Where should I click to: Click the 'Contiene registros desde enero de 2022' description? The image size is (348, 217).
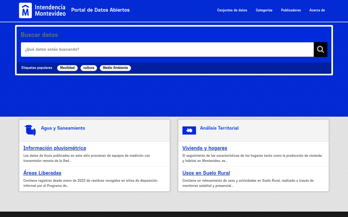[x=90, y=183]
